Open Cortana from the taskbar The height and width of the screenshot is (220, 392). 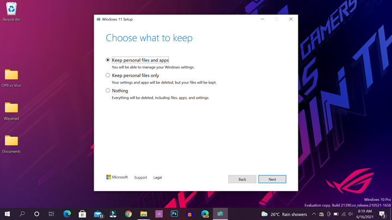tap(37, 214)
